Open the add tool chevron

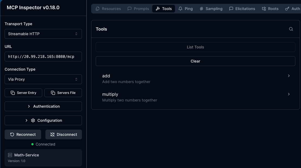[x=289, y=76]
